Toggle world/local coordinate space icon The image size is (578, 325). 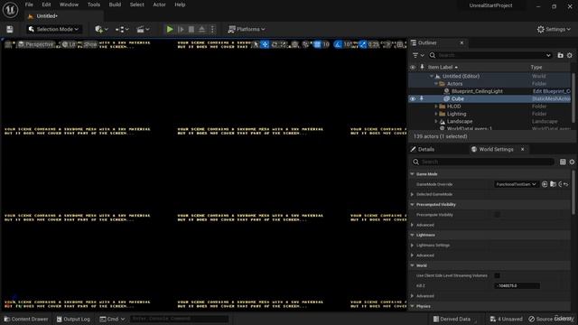coord(295,44)
